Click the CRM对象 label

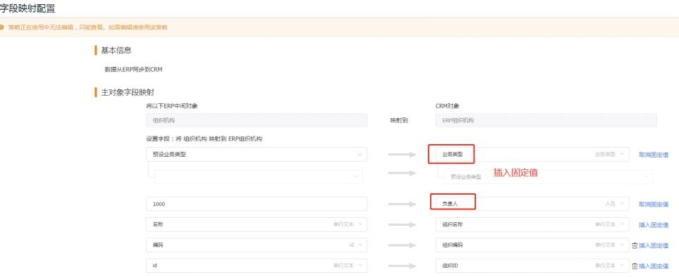click(447, 105)
